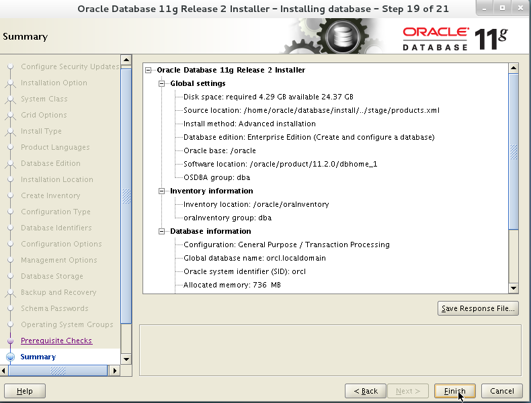Screen dimensions: 531x403
Task: Select the Inventory location row
Action: click(256, 204)
